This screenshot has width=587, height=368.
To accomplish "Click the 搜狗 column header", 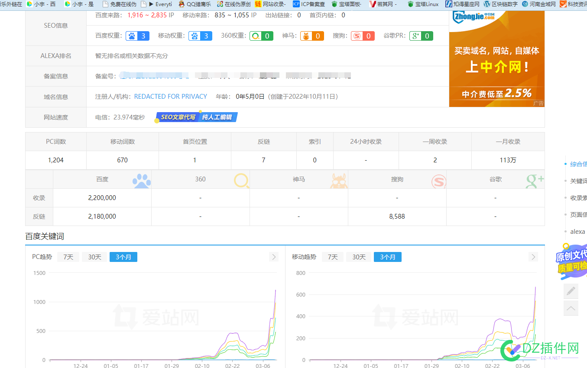I will 397,179.
